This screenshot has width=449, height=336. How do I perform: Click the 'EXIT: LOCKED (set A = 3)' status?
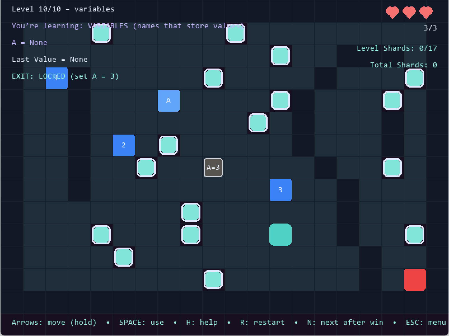click(x=65, y=76)
